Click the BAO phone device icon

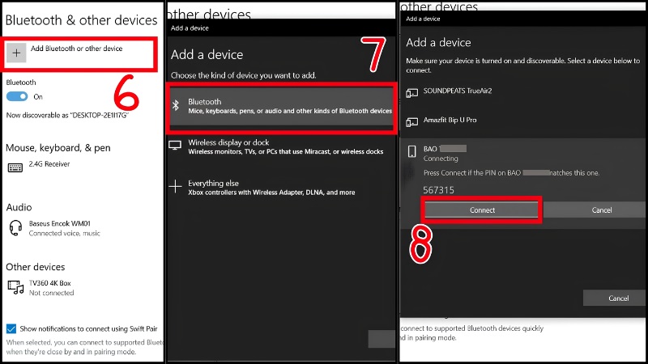pos(411,151)
